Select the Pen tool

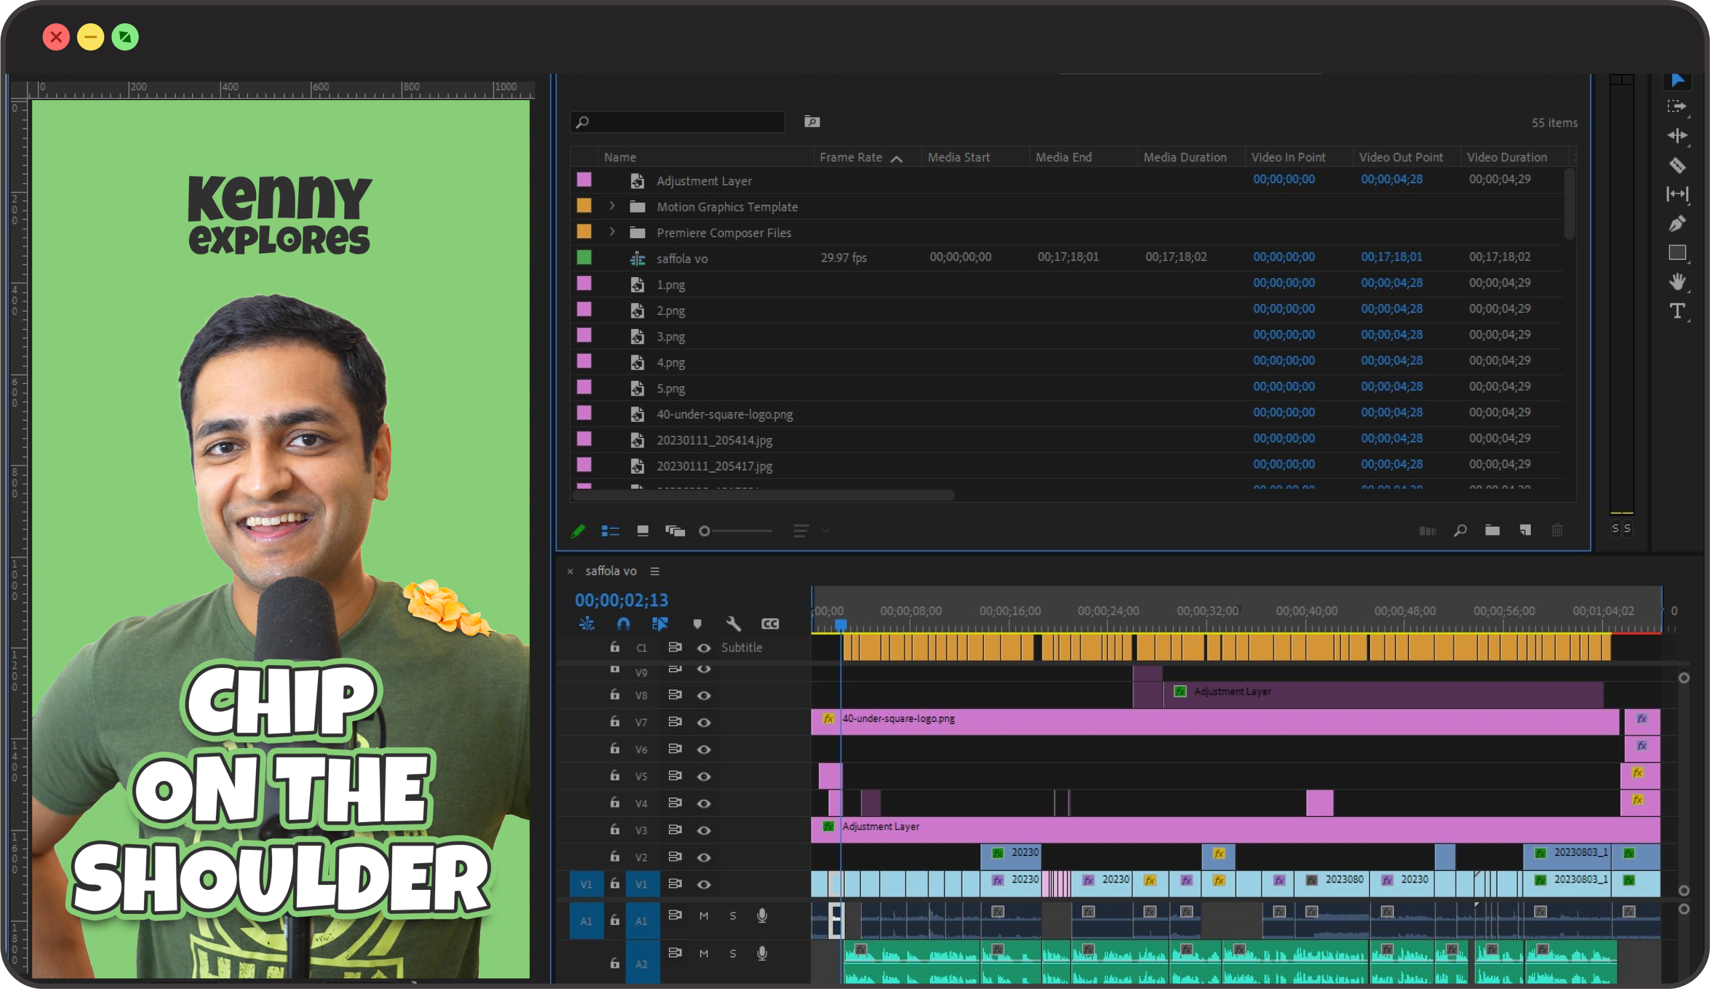(x=1677, y=223)
